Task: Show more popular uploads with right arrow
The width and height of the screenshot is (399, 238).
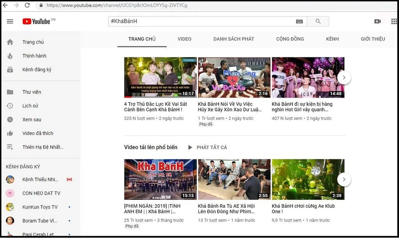Action: click(344, 179)
